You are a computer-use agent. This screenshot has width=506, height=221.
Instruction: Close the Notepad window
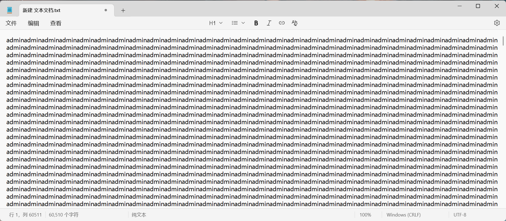497,6
